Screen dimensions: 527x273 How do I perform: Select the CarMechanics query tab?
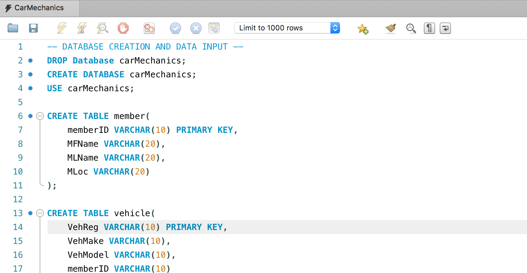(39, 8)
